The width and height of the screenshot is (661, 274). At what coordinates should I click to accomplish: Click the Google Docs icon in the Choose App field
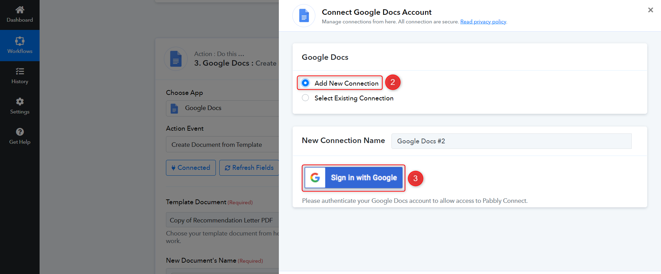point(175,109)
